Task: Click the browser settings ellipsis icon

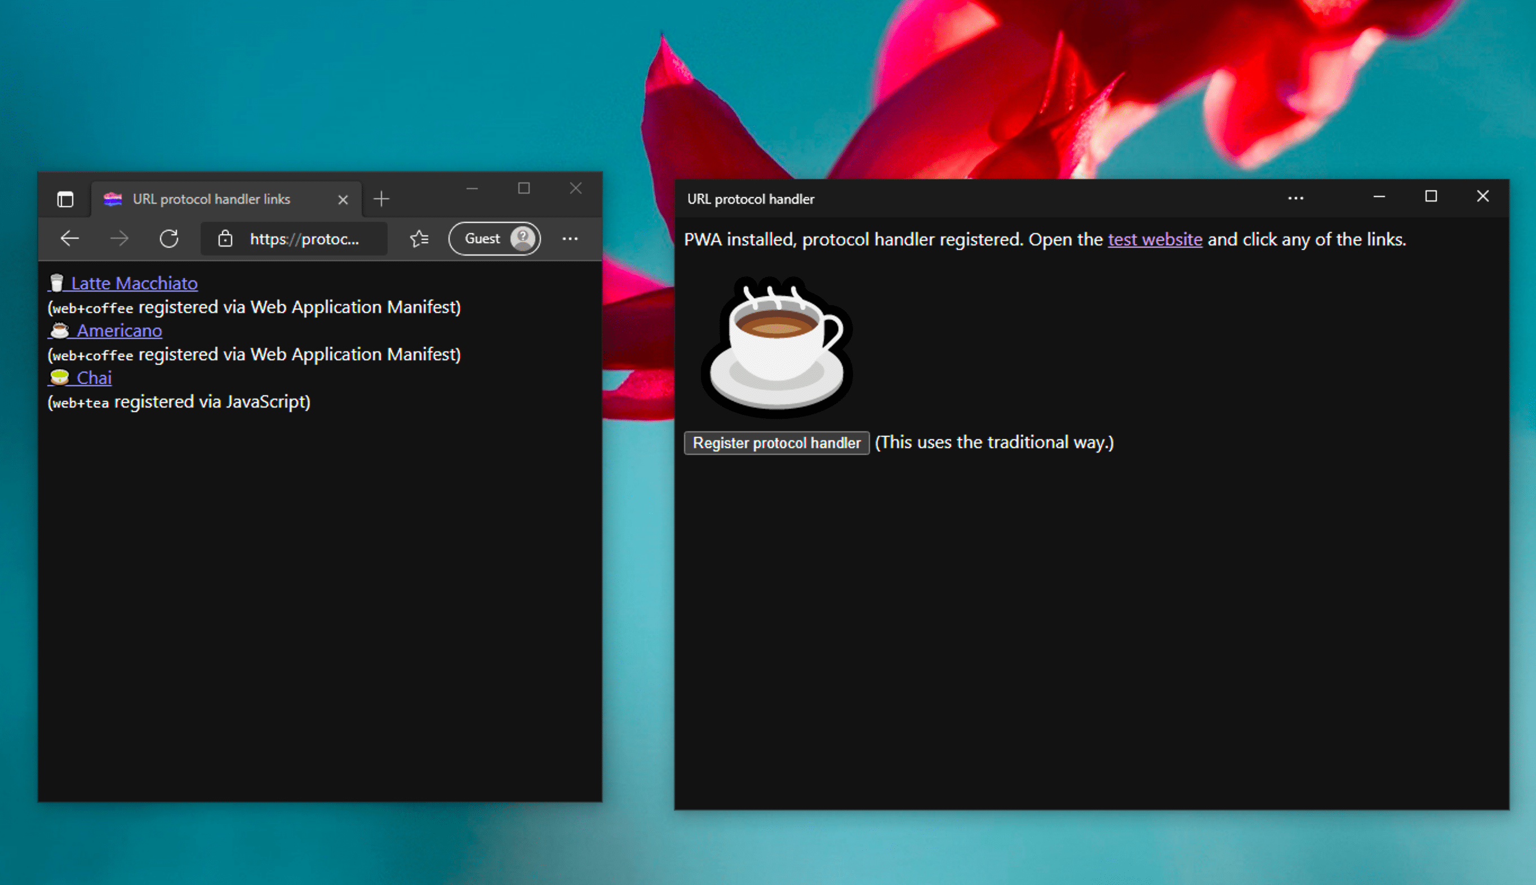Action: 569,239
